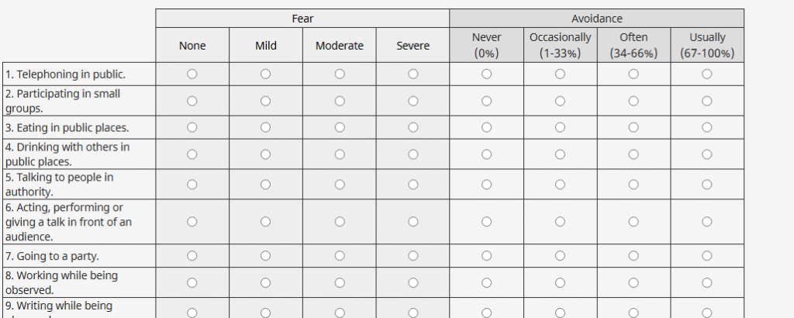The height and width of the screenshot is (318, 794).
Task: Choose Severe fear for Drinking with others
Action: pyautogui.click(x=413, y=154)
